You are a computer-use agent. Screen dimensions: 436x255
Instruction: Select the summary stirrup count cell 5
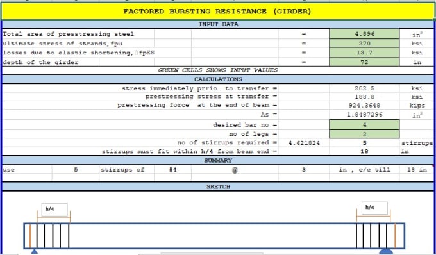point(76,169)
